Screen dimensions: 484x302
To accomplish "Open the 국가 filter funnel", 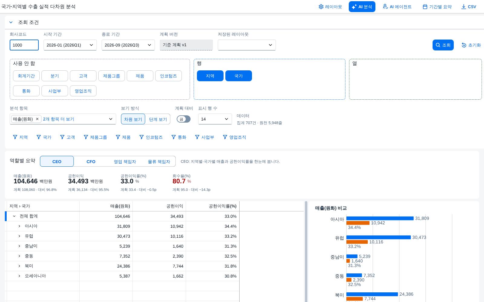I will 44,137.
